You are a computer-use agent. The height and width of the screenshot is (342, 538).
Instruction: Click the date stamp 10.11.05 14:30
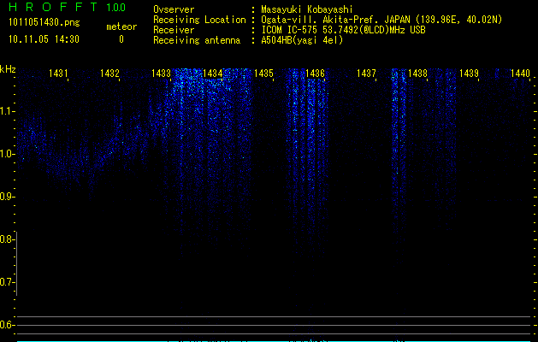44,39
